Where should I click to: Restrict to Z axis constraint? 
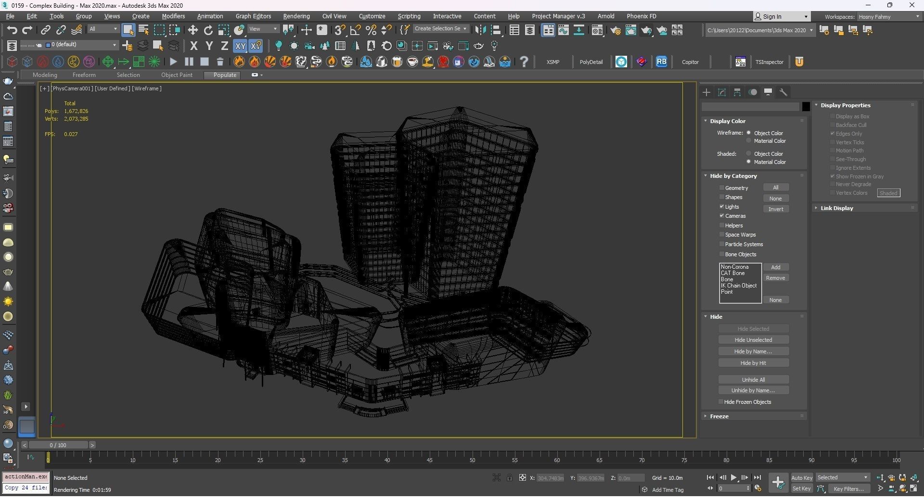[x=224, y=46]
